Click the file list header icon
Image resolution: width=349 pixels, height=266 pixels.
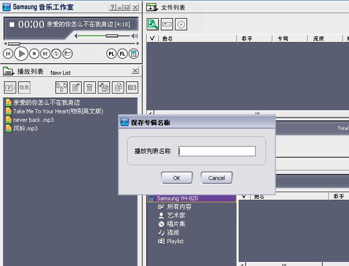[x=152, y=8]
